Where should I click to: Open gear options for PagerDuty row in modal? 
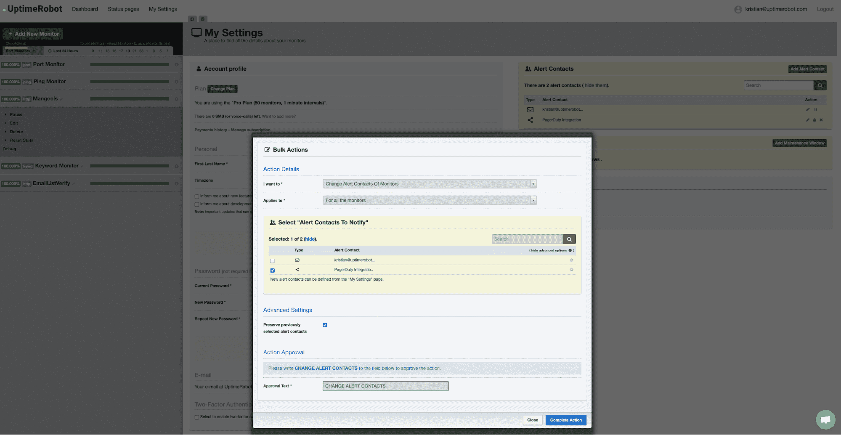click(x=571, y=270)
